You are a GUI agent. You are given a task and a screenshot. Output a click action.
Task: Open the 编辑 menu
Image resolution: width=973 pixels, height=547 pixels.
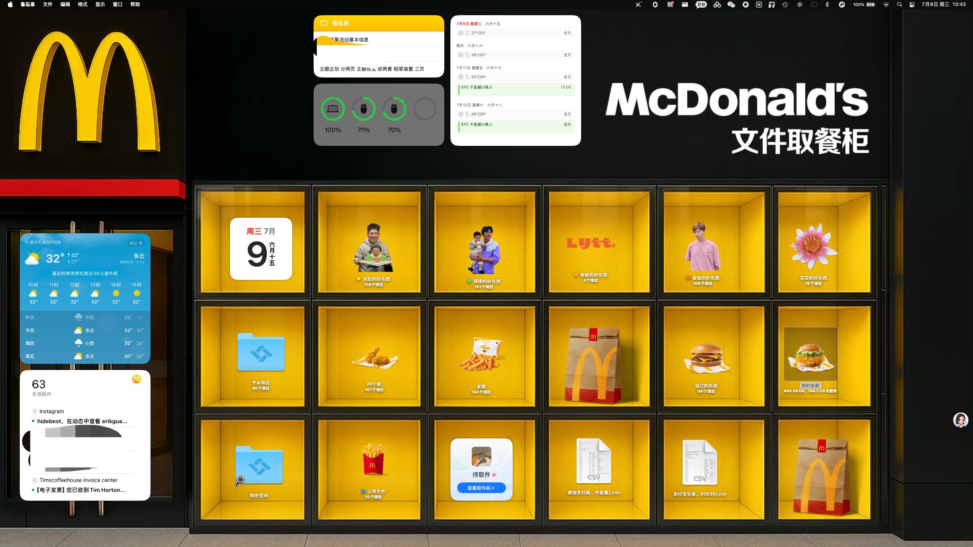[x=65, y=5]
